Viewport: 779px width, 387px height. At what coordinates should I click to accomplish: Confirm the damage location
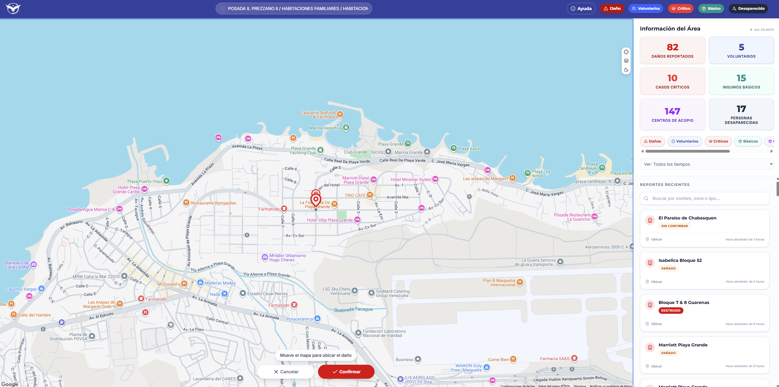tap(346, 372)
